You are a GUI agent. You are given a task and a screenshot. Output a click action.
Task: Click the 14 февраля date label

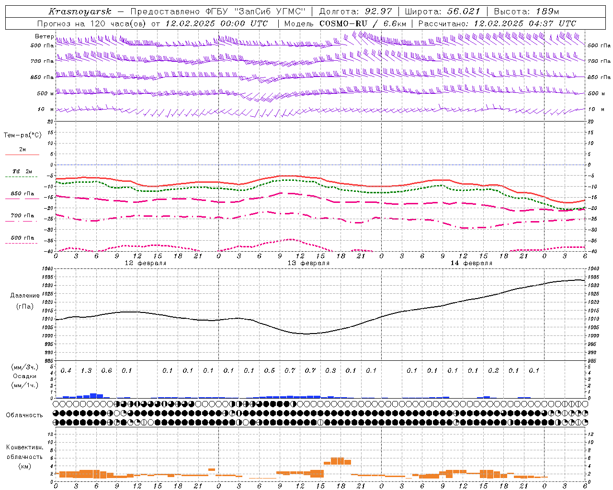[x=471, y=263]
